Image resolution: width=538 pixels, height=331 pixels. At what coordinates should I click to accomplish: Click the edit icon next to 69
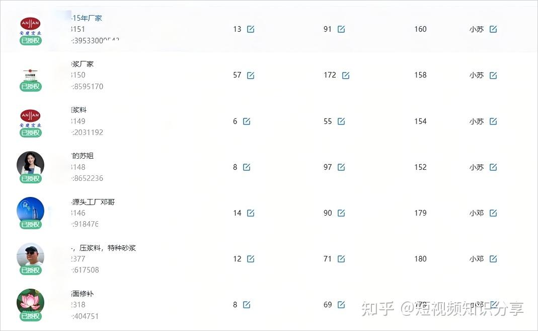pos(341,305)
